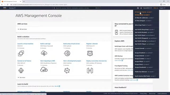Click the CodeStar development project icon
Viewport: 170px width, 95px height.
(67, 70)
